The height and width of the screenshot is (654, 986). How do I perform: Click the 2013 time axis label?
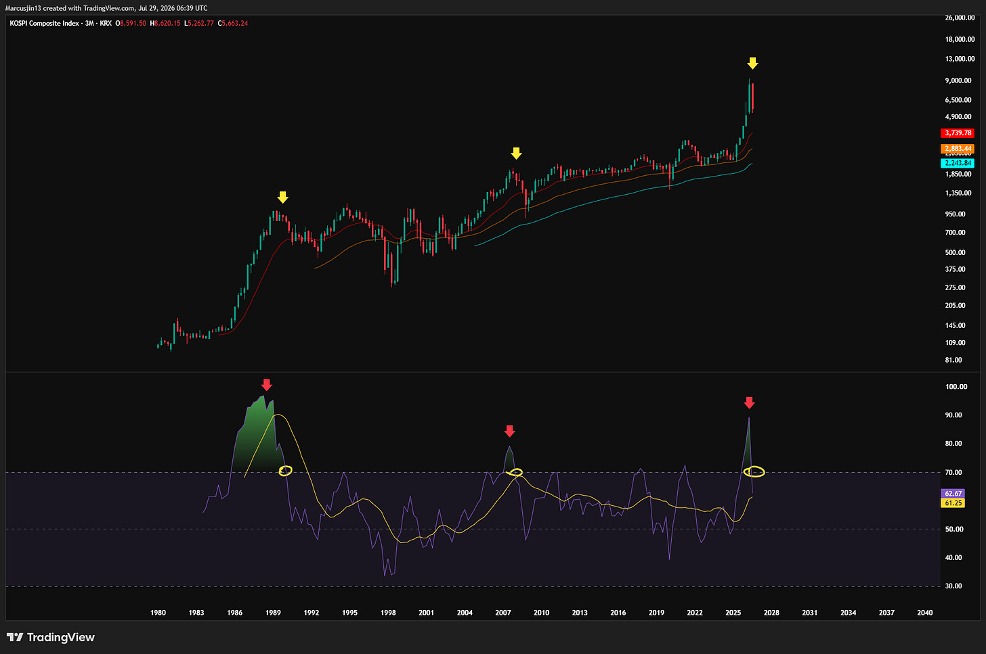[x=580, y=613]
